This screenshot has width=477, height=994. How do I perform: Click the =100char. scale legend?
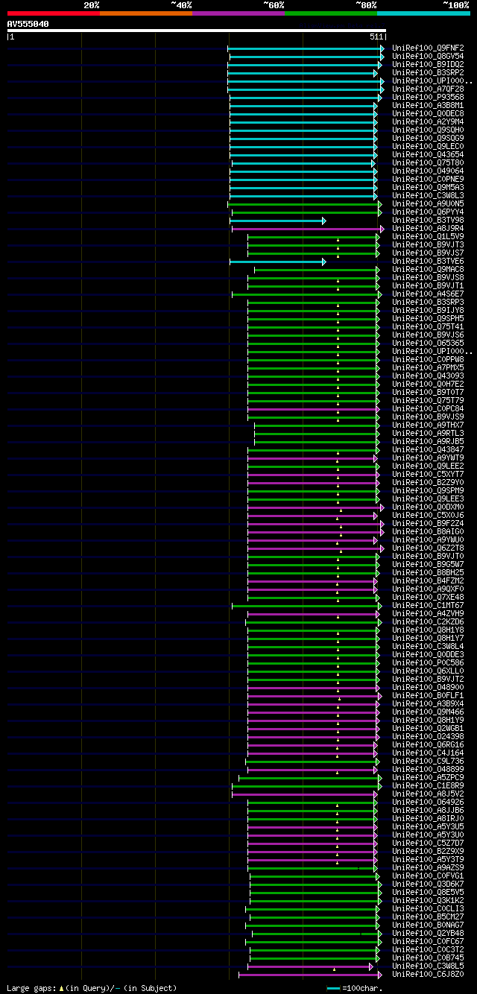[x=354, y=988]
